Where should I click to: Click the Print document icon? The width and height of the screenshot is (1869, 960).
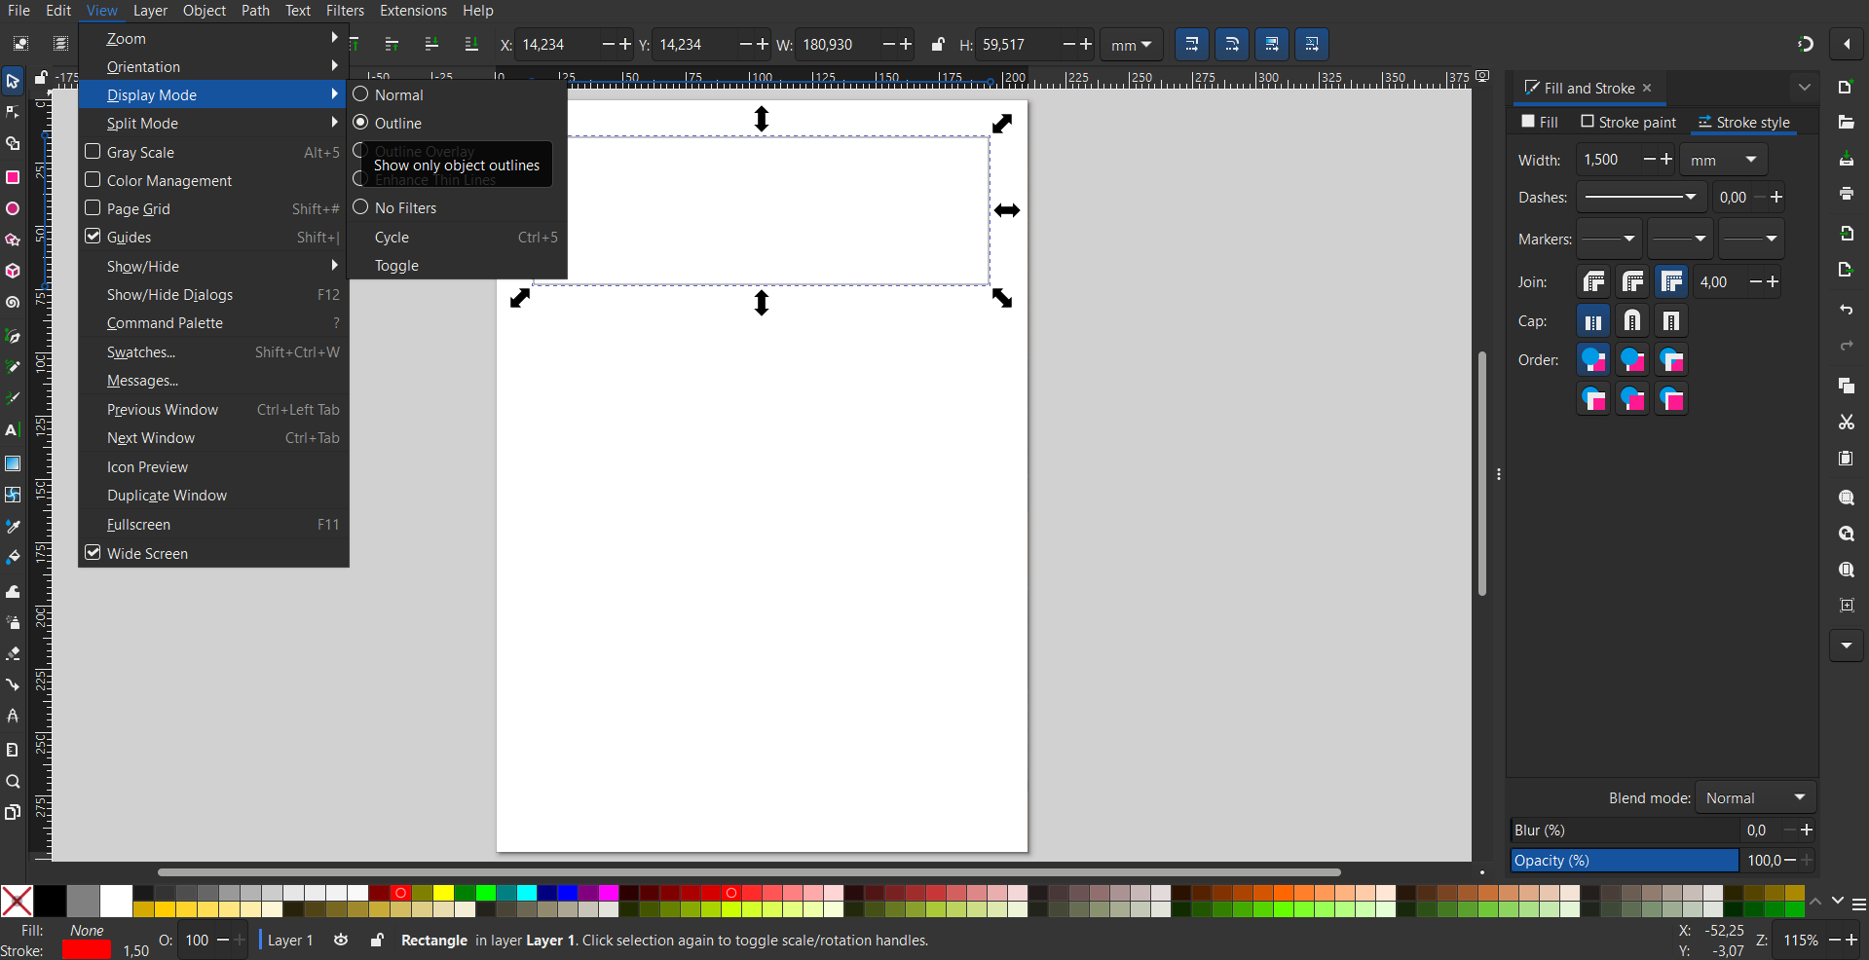(1846, 195)
